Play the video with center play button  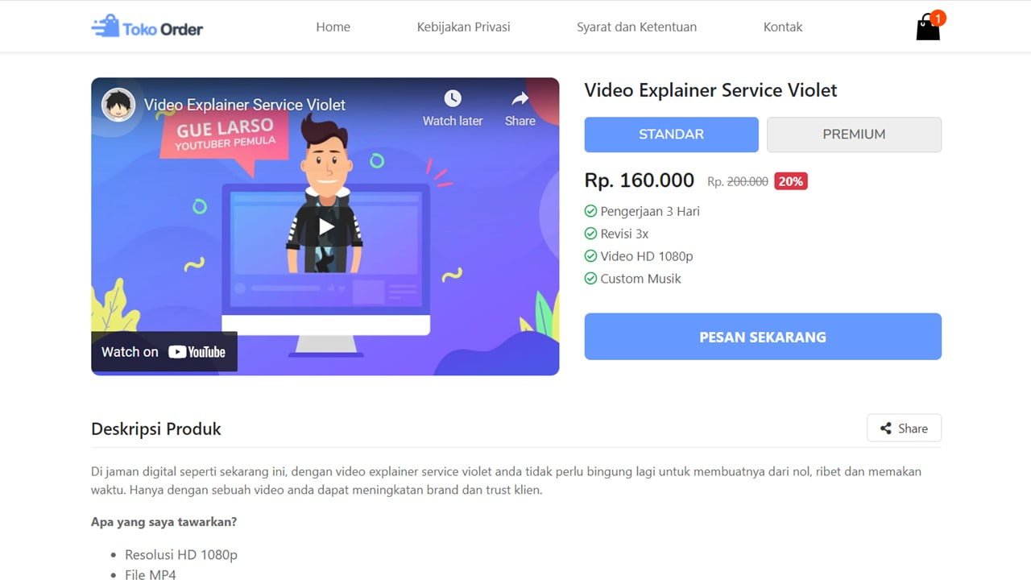(x=325, y=226)
